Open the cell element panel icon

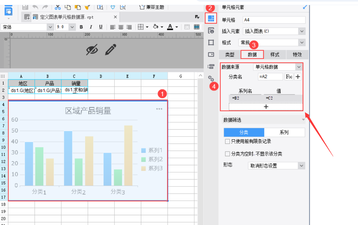211,19
